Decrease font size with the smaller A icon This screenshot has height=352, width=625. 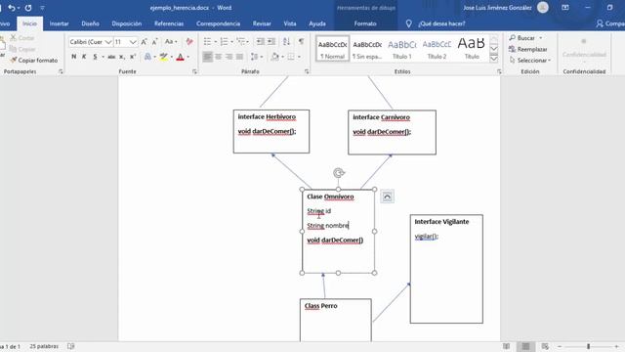coord(154,42)
